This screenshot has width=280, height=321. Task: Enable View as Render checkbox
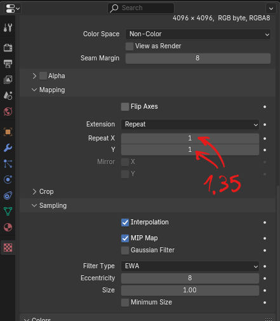coord(130,46)
